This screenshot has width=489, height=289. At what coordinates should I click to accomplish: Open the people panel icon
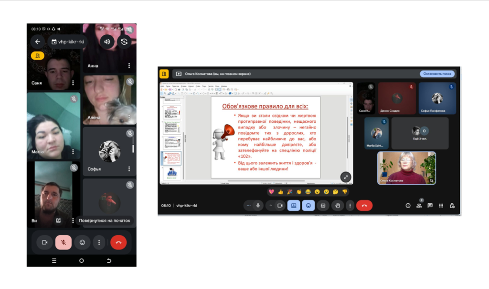click(x=419, y=206)
